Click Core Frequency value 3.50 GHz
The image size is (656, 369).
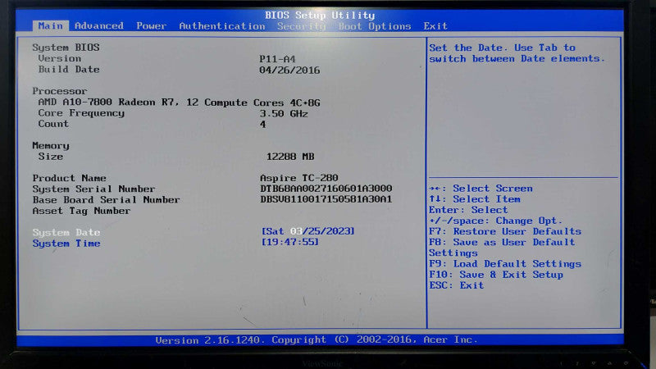[284, 113]
